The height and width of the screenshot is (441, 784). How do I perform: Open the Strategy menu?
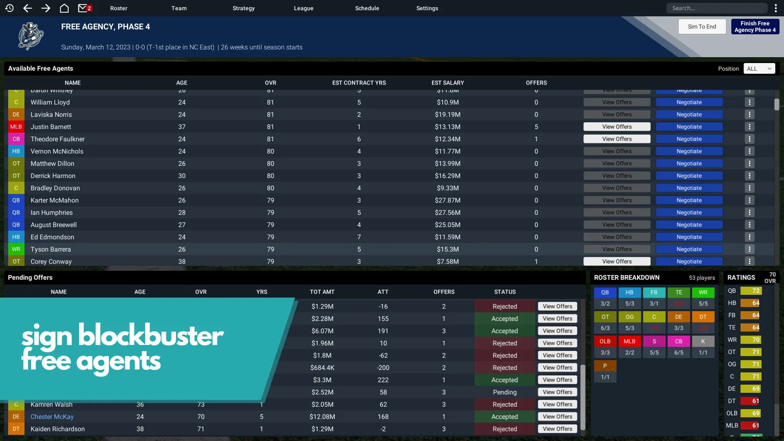244,8
